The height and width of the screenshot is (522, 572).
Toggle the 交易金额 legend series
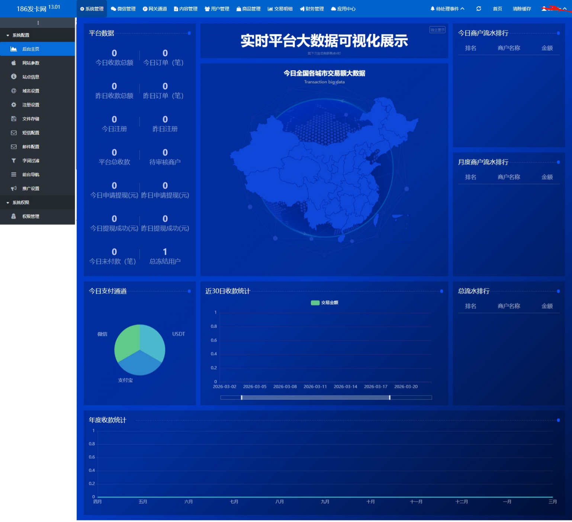coord(324,303)
